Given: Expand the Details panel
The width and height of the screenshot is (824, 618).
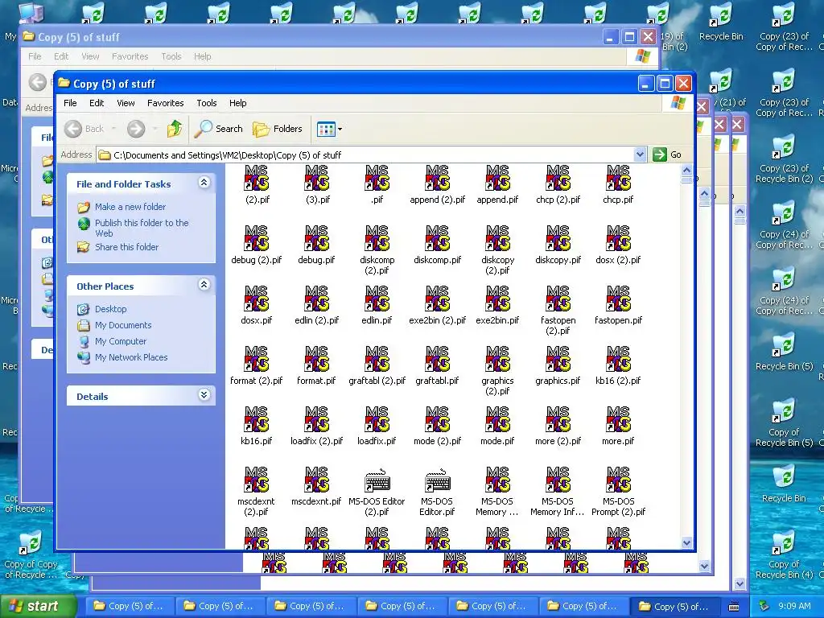Looking at the screenshot, I should [x=204, y=395].
